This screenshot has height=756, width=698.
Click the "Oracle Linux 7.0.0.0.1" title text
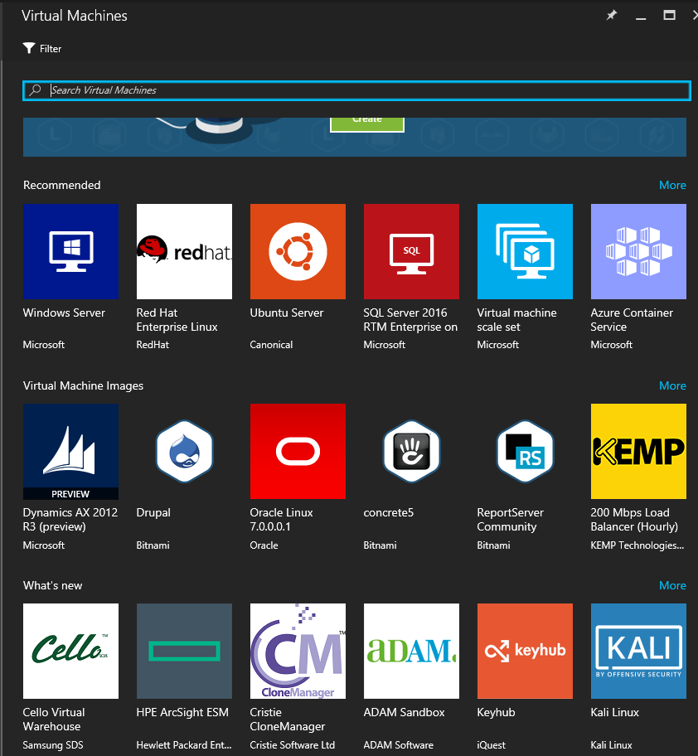pyautogui.click(x=282, y=519)
